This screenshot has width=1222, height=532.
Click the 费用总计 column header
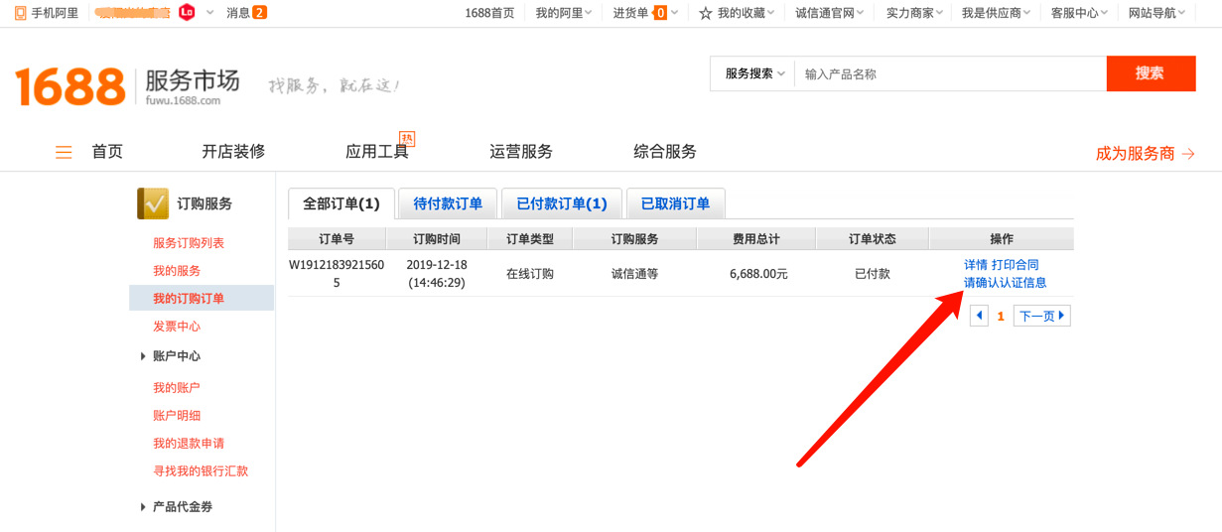pos(756,239)
